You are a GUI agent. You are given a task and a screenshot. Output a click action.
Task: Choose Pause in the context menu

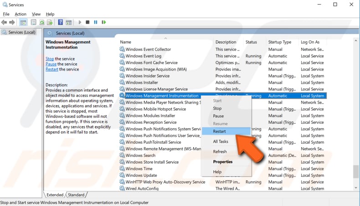[x=226, y=116]
